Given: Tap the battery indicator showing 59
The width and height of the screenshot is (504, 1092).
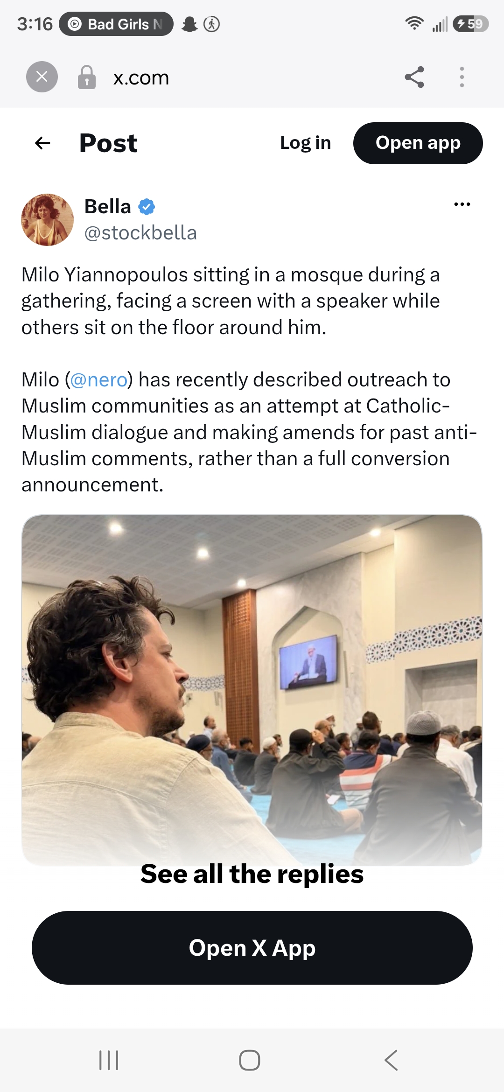Looking at the screenshot, I should tap(470, 24).
